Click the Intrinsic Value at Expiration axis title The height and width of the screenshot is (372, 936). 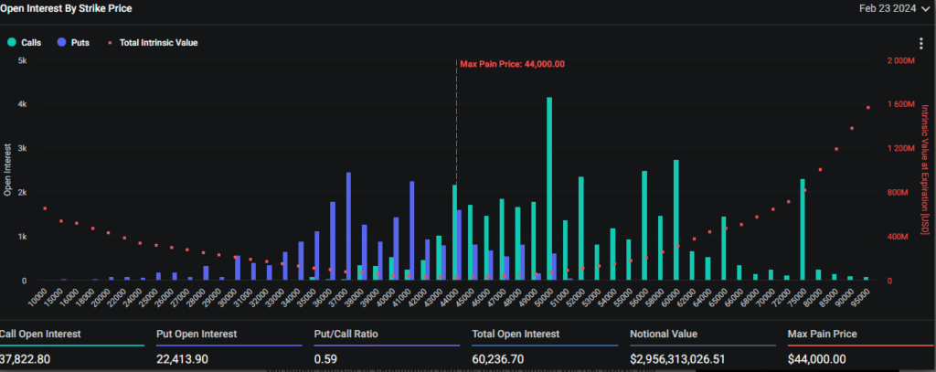coord(925,170)
